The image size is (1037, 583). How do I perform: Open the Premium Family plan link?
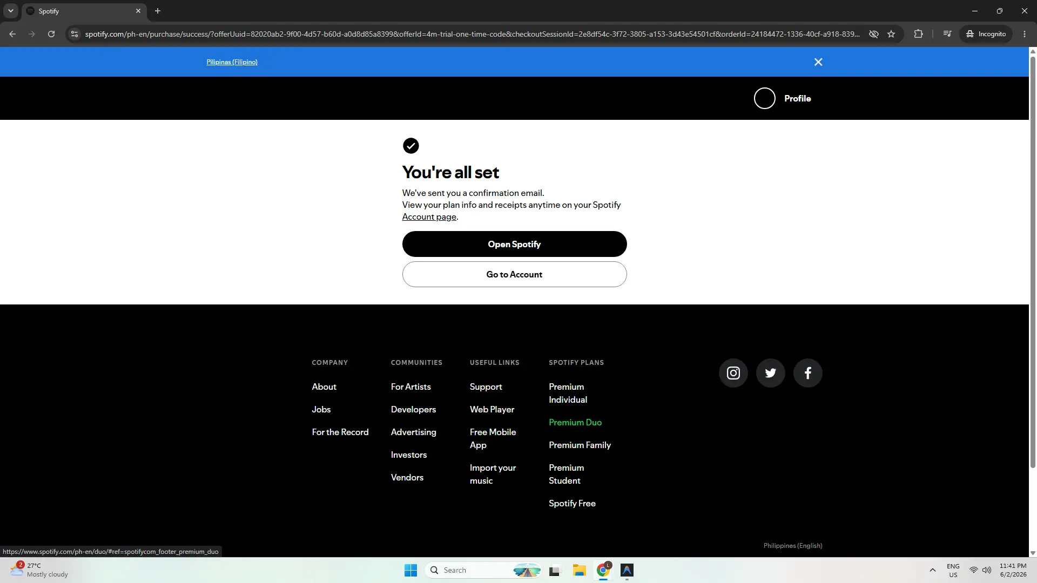coord(580,445)
